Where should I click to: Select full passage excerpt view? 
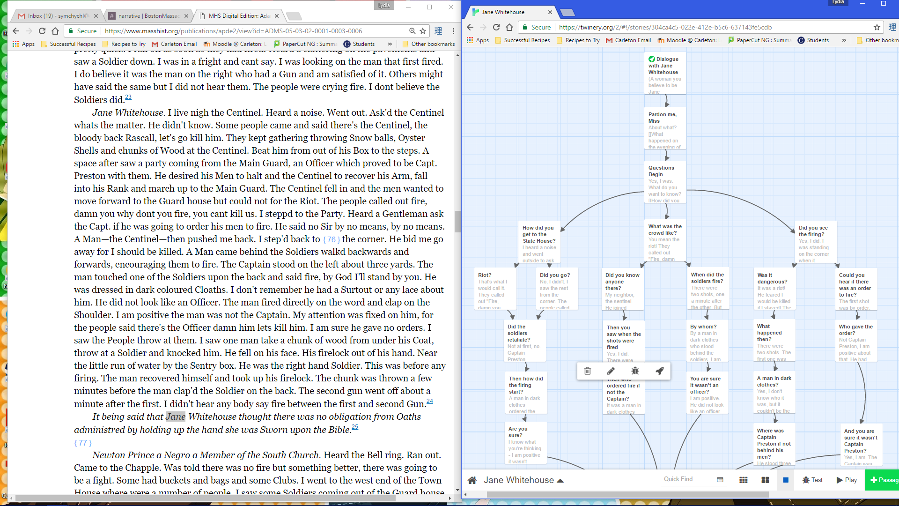point(786,480)
